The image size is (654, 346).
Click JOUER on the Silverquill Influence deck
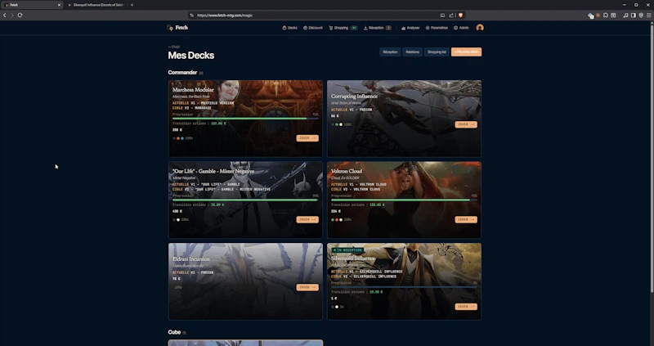pos(466,307)
